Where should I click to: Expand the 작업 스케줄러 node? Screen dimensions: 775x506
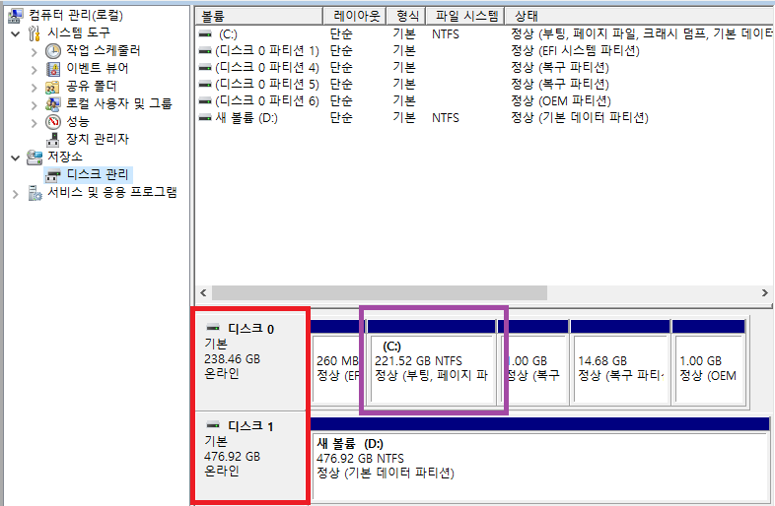point(35,52)
